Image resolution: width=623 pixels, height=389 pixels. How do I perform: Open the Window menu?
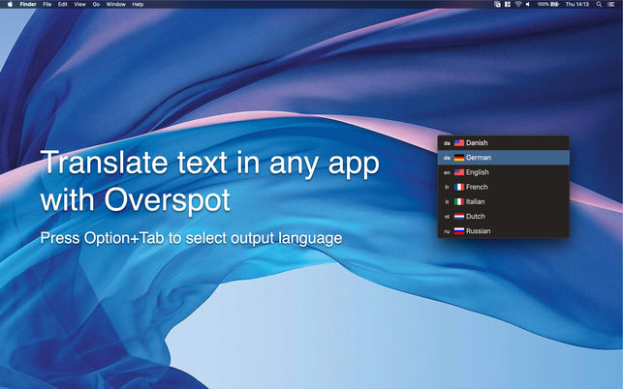[115, 5]
